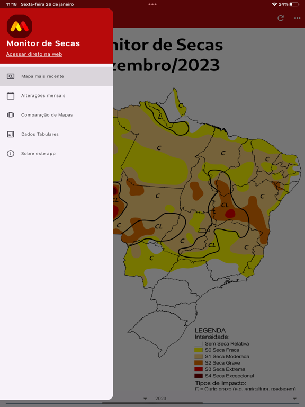Click 'Tipos de Impacto:' legend heading

220,383
